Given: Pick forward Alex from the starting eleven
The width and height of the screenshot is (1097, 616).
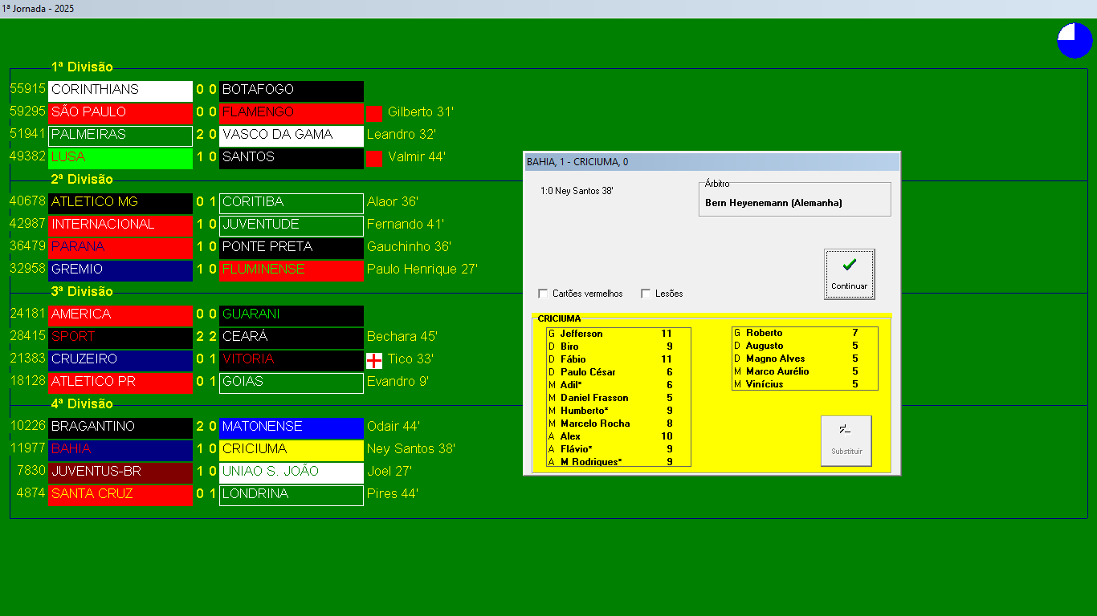Looking at the screenshot, I should tap(570, 436).
